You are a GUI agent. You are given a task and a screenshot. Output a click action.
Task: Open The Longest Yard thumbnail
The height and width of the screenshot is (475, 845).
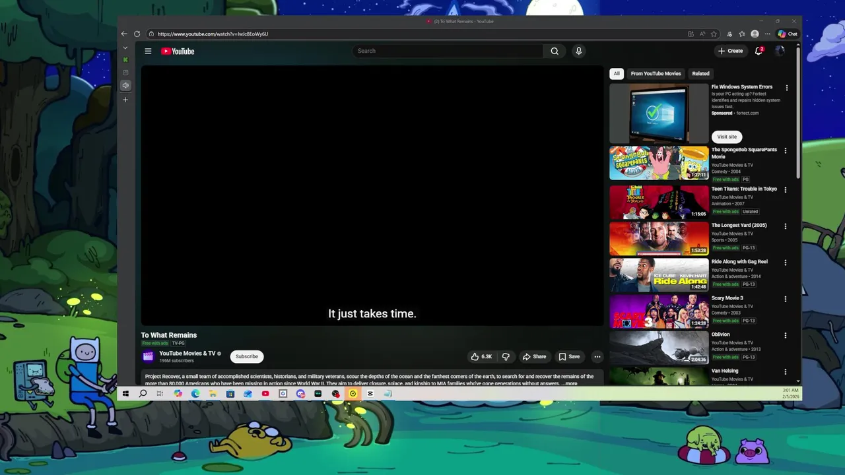pos(659,238)
